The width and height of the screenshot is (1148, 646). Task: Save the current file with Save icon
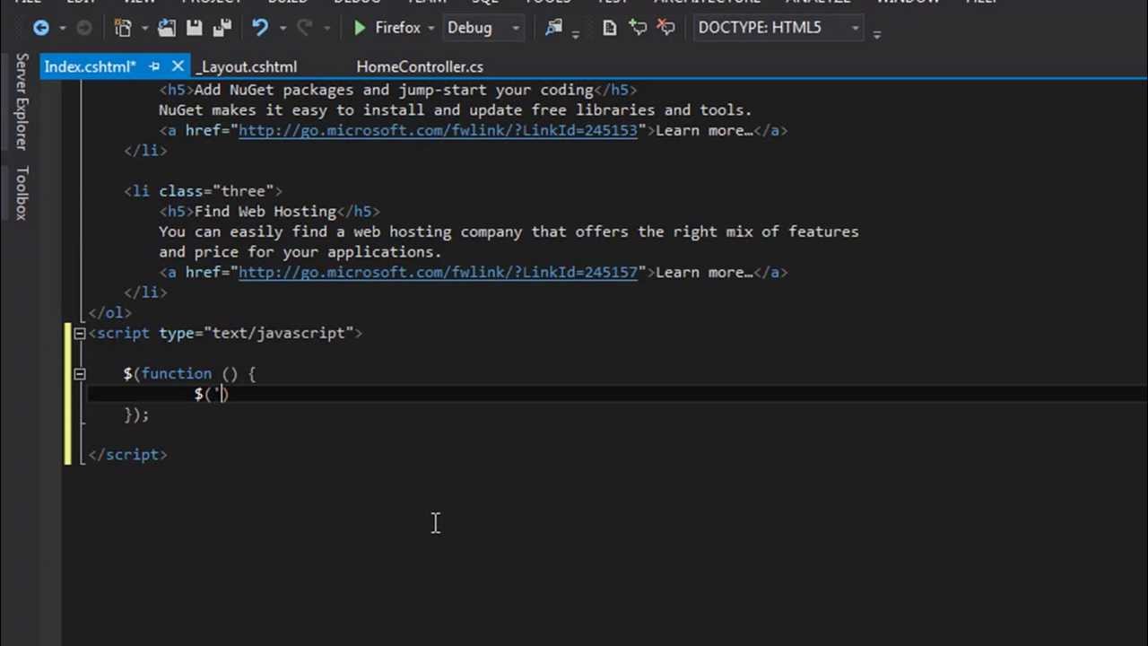coord(194,28)
